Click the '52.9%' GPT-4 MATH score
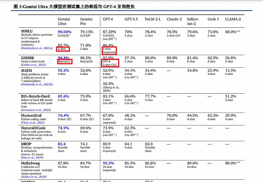Screen dimensions: 263x182 [x=108, y=70]
